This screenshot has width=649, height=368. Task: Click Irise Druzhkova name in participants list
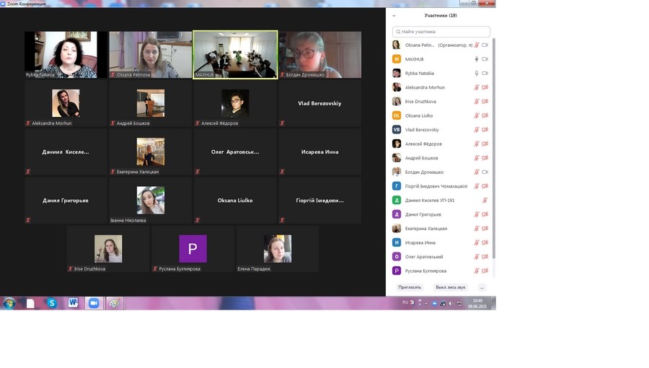pyautogui.click(x=420, y=102)
